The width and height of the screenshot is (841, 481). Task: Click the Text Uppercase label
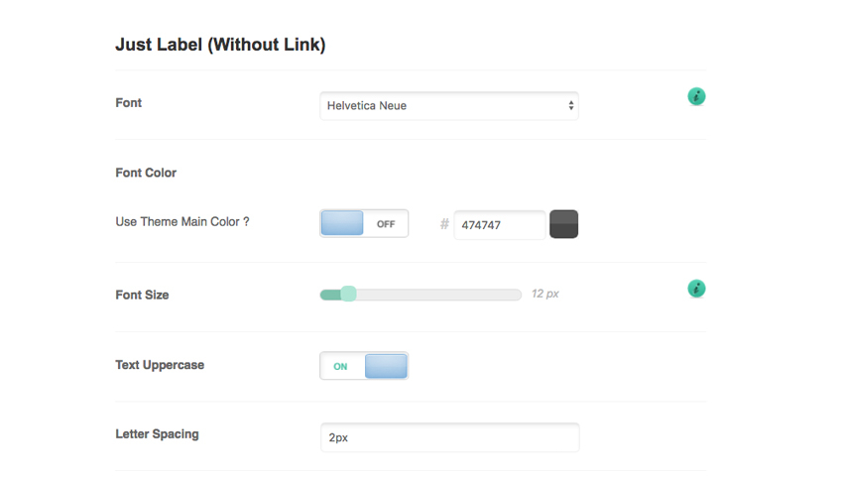(160, 365)
